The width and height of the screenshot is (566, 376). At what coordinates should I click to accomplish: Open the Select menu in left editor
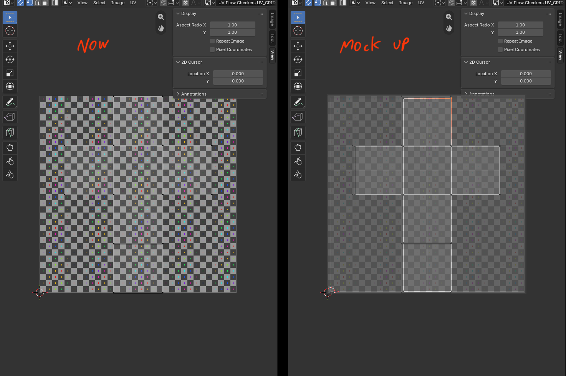pyautogui.click(x=99, y=3)
